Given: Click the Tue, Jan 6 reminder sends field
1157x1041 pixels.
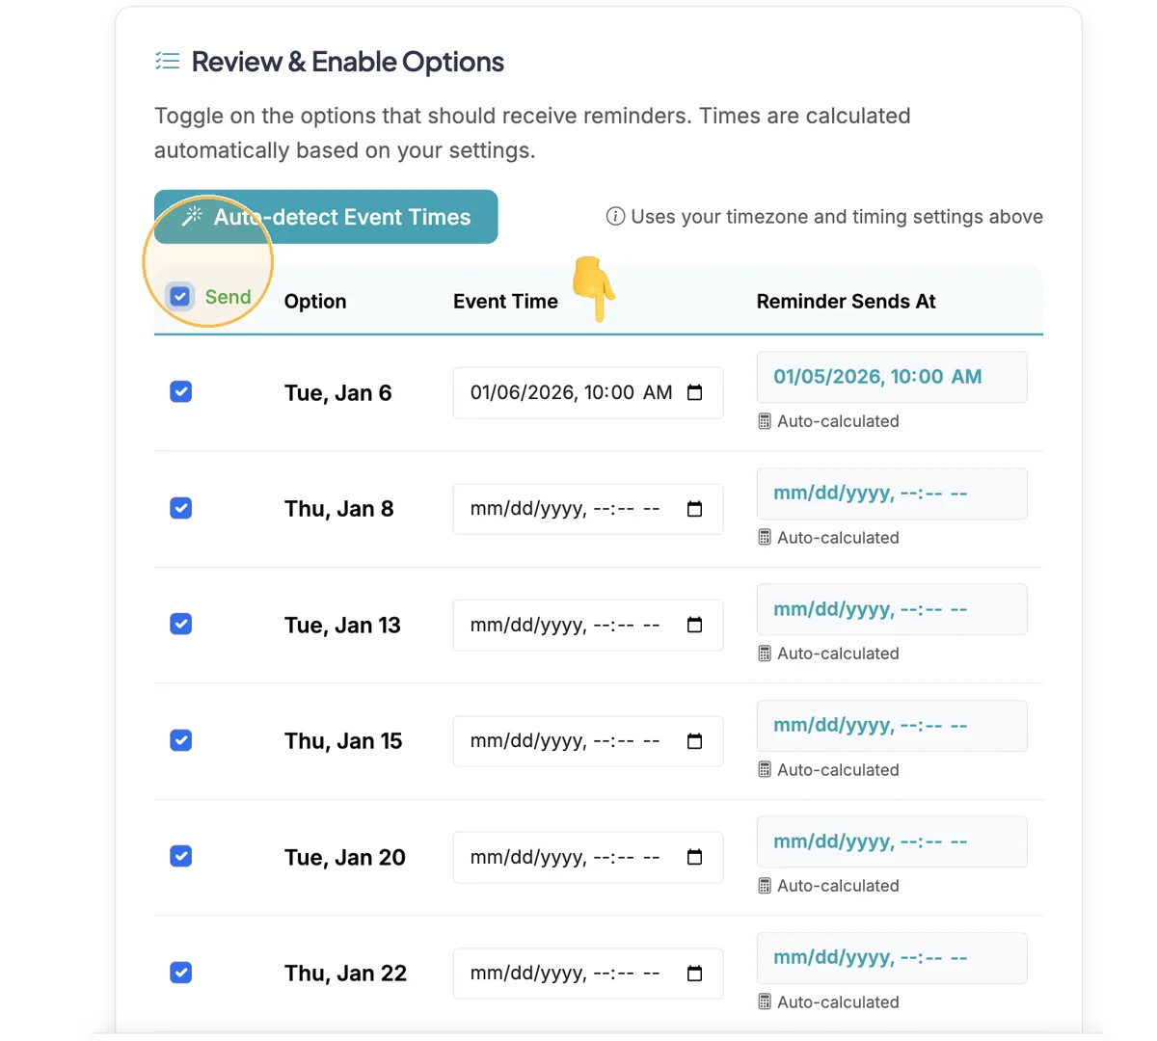Looking at the screenshot, I should [892, 377].
